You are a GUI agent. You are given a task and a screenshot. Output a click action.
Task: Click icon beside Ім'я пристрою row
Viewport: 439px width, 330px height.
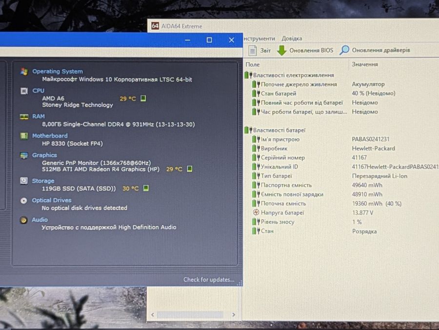pos(256,139)
